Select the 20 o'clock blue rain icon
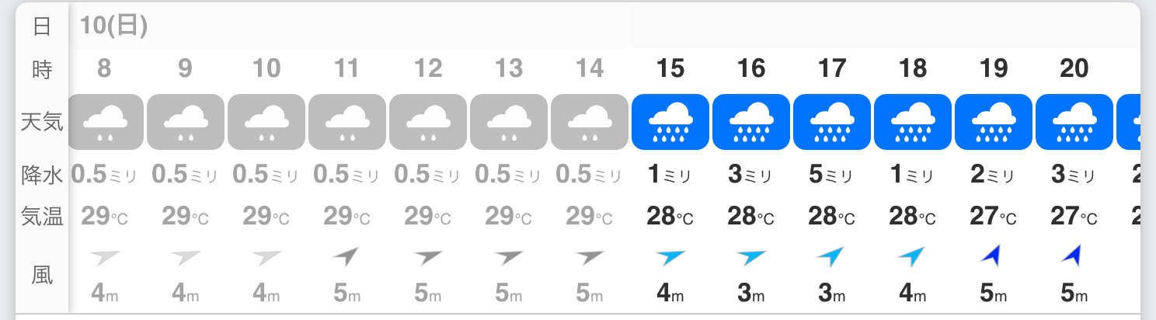Viewport: 1156px width, 320px height. point(1074,122)
